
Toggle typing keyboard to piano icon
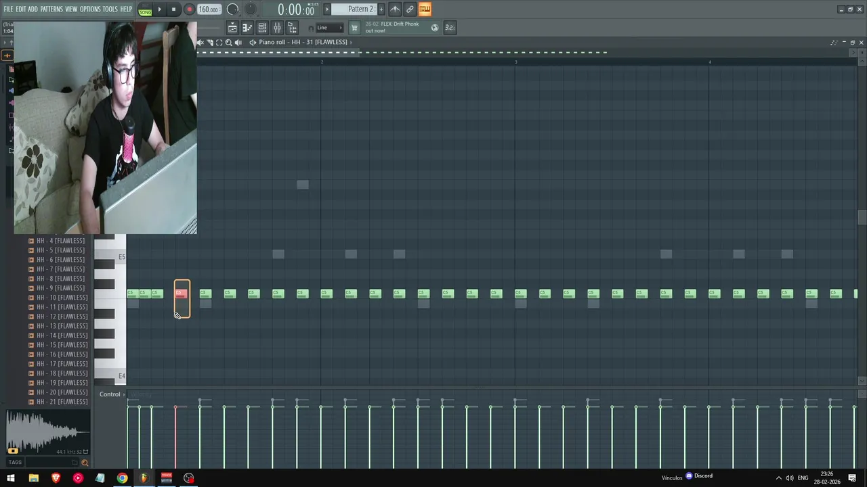pyautogui.click(x=395, y=9)
